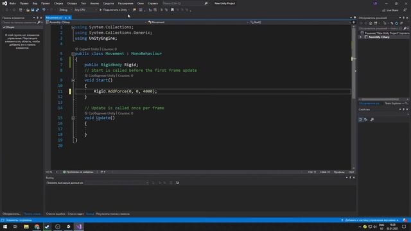
Task: Open the Debug configuration dropdown
Action: click(x=66, y=10)
